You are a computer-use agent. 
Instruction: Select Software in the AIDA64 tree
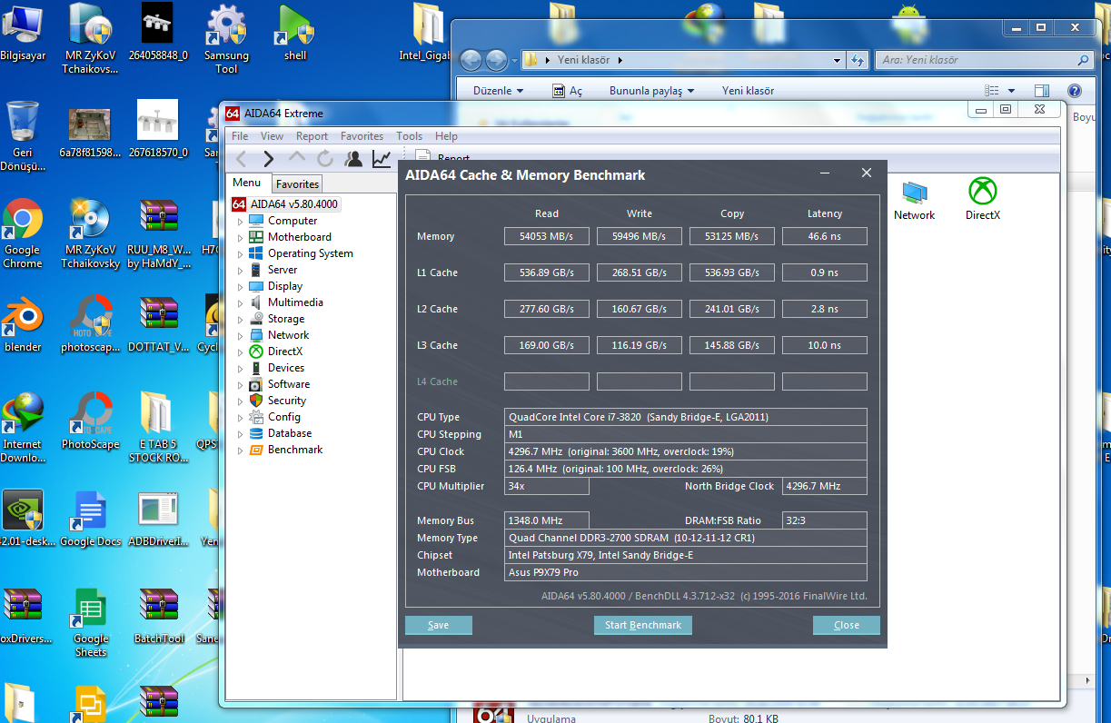289,384
